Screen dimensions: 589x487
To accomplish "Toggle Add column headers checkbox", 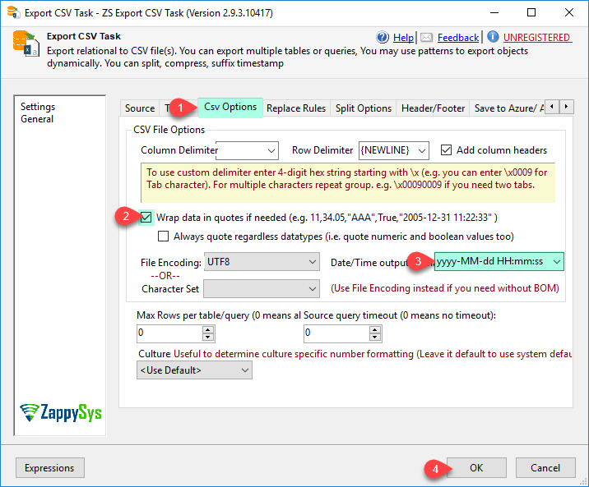I will coord(446,150).
